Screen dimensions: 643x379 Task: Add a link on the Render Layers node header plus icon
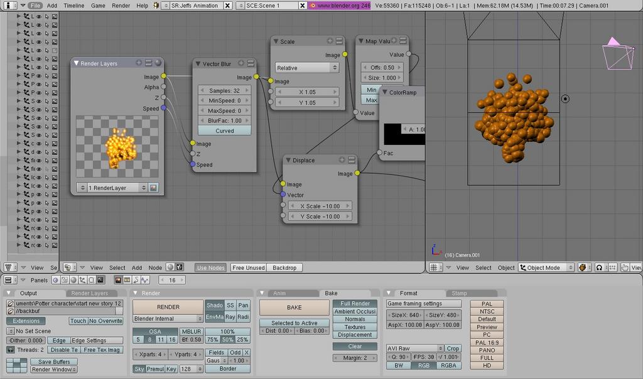pyautogui.click(x=139, y=63)
